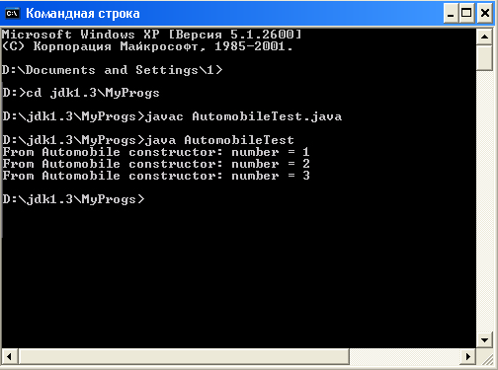Image resolution: width=498 pixels, height=370 pixels.
Task: Click the vertical scrollbar up arrow
Action: (x=484, y=37)
